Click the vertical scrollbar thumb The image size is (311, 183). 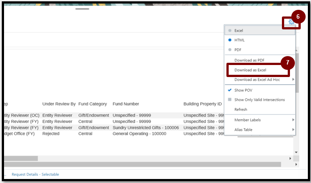coord(297,73)
